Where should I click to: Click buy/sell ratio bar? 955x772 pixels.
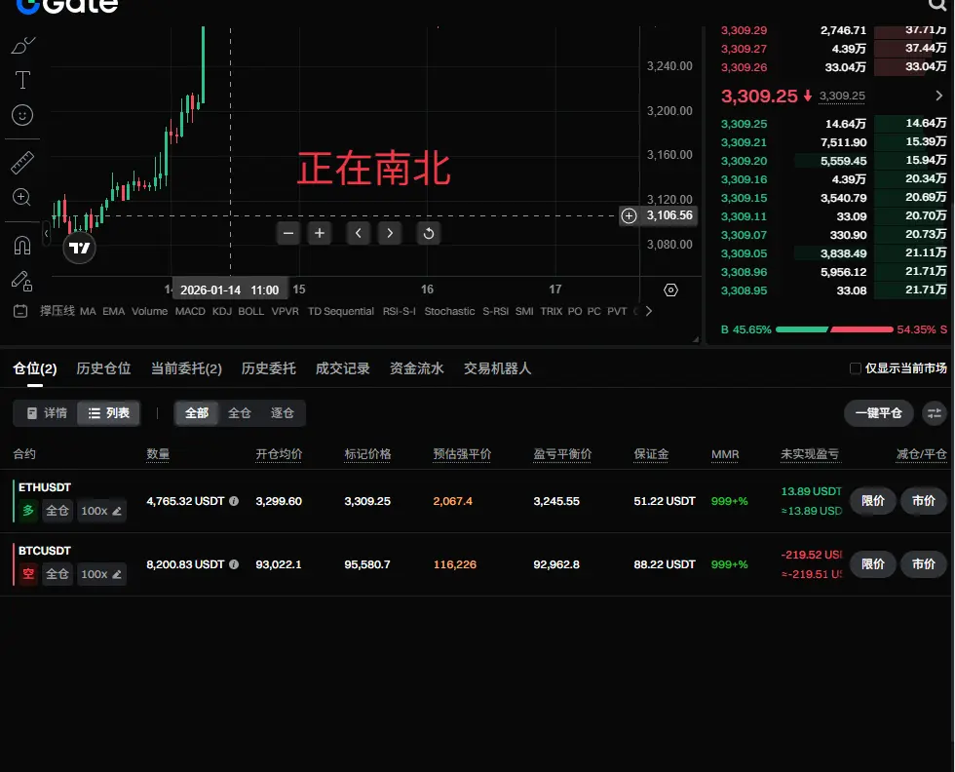[x=834, y=329]
